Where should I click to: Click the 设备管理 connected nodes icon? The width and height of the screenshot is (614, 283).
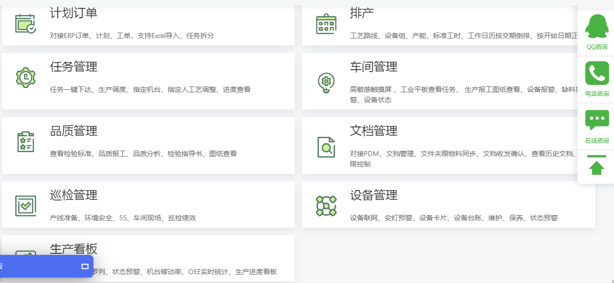326,205
